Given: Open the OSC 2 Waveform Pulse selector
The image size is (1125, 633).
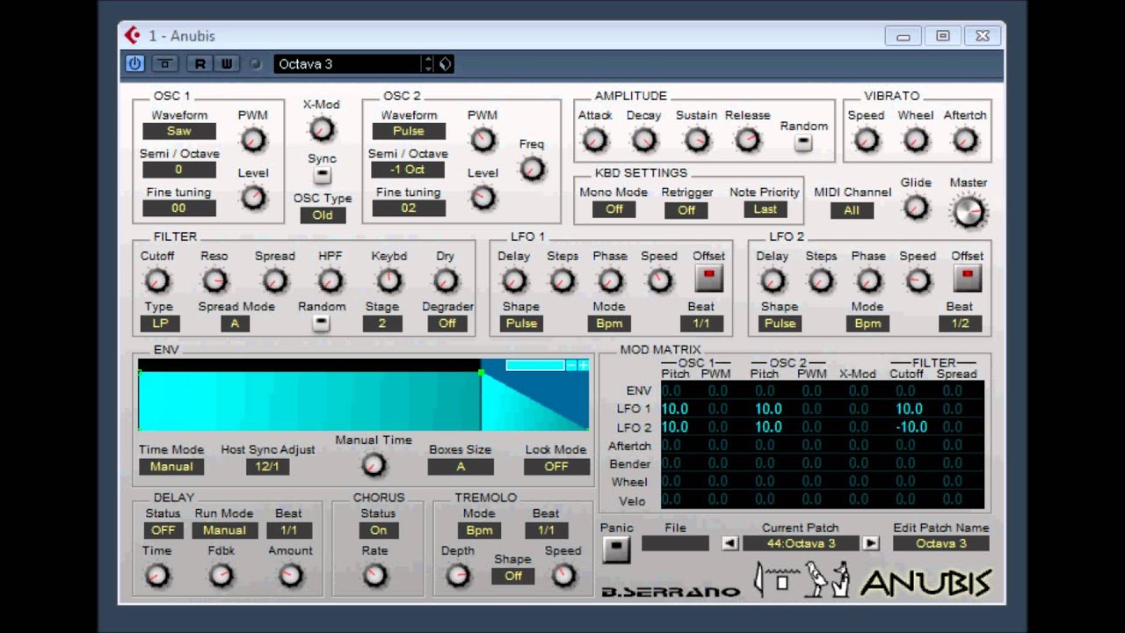Looking at the screenshot, I should (409, 131).
